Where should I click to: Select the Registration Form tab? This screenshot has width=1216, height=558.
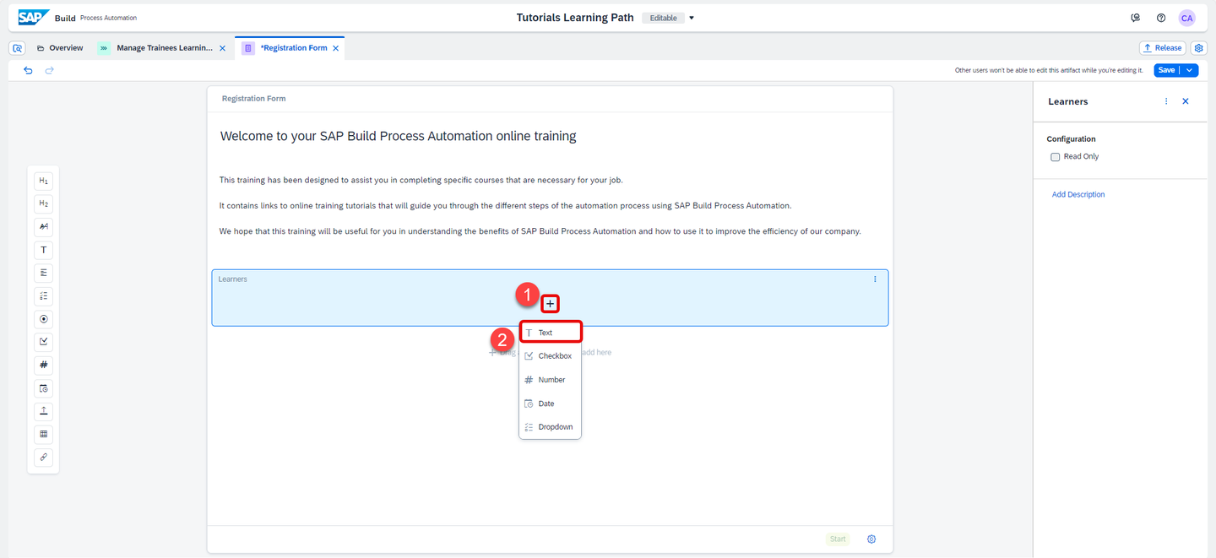click(x=293, y=48)
